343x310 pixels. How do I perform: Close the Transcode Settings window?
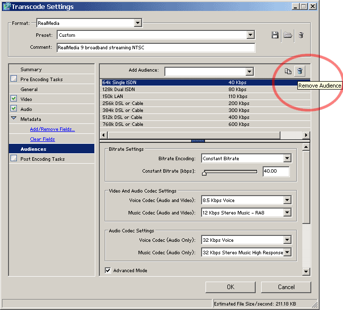313,6
